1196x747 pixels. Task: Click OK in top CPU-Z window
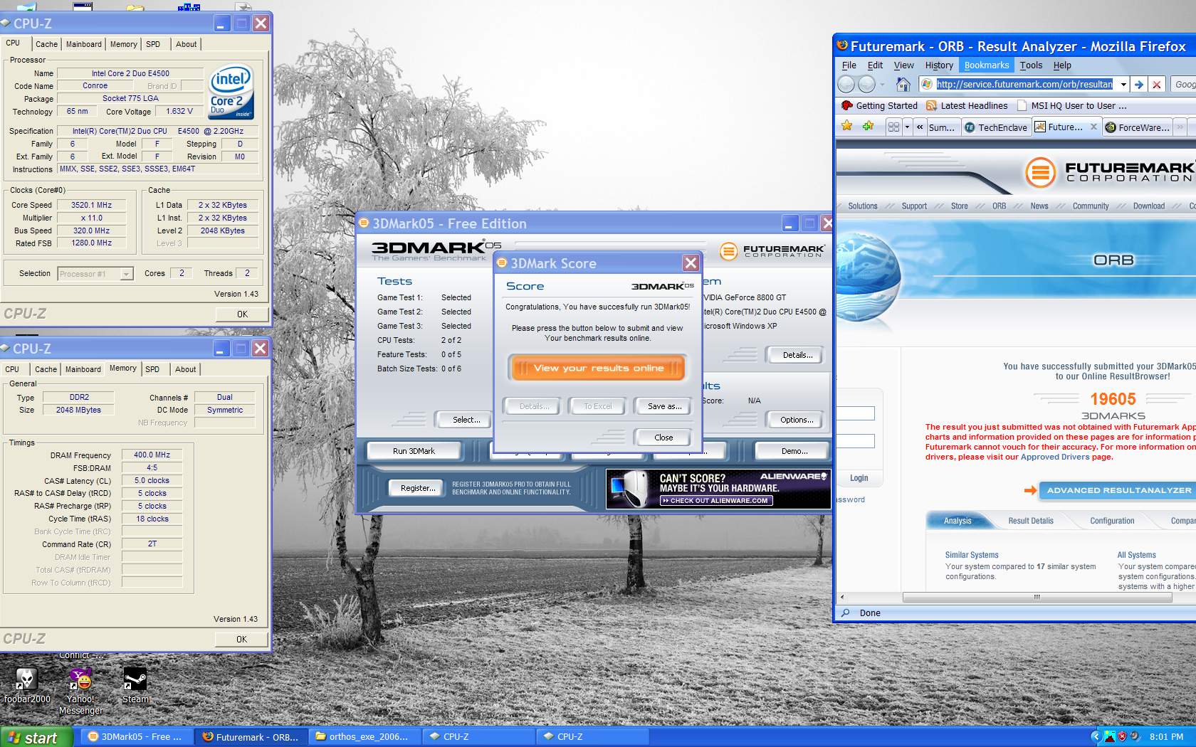pos(242,314)
